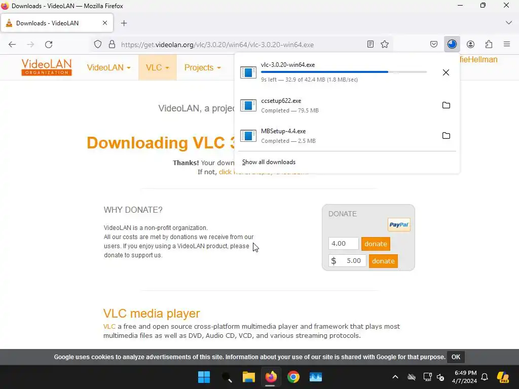Image resolution: width=519 pixels, height=389 pixels.
Task: Expand the list all tabs chevron
Action: pos(509,23)
